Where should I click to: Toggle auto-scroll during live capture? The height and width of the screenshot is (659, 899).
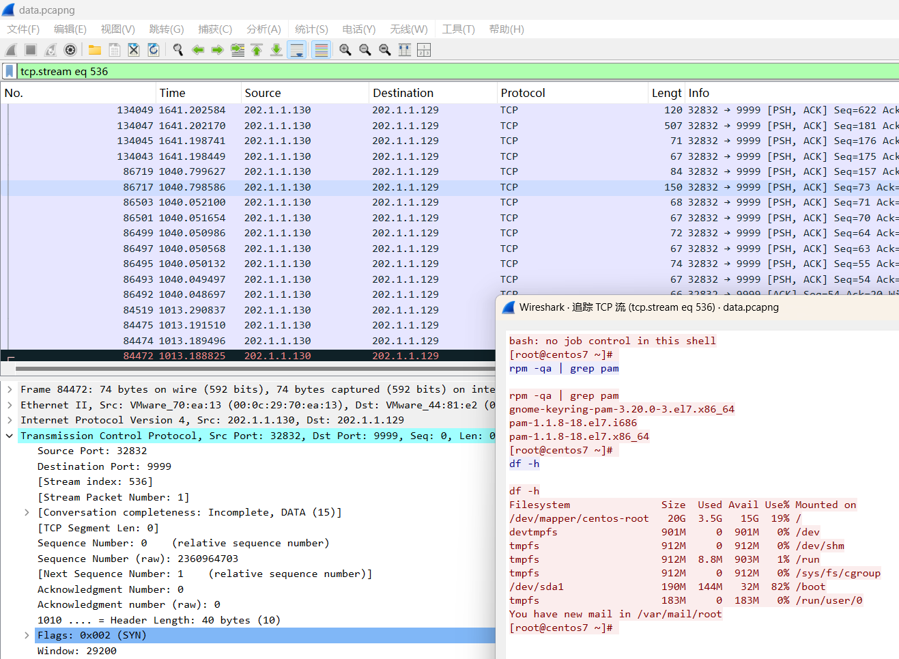click(x=297, y=50)
